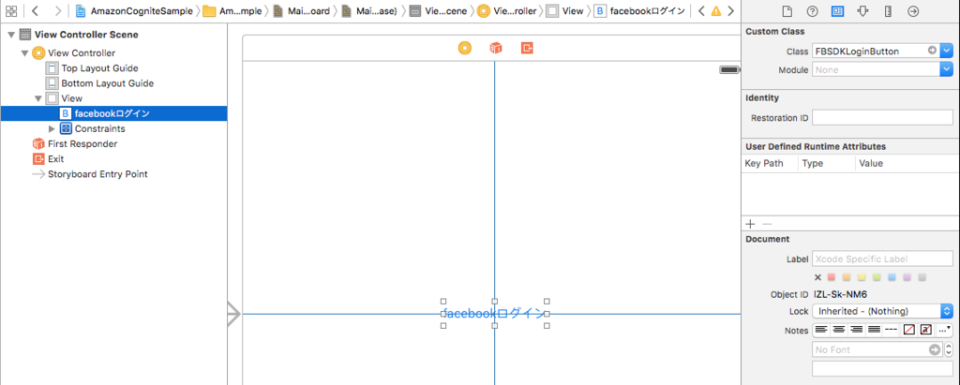Image resolution: width=960 pixels, height=385 pixels.
Task: Show the Attributes inspector
Action: [863, 11]
